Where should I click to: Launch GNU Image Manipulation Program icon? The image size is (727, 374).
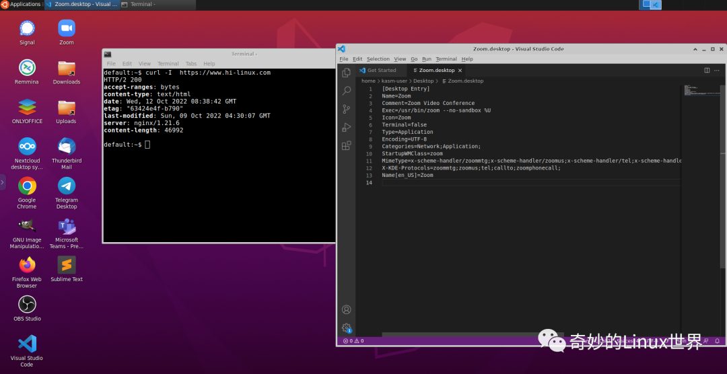27,233
